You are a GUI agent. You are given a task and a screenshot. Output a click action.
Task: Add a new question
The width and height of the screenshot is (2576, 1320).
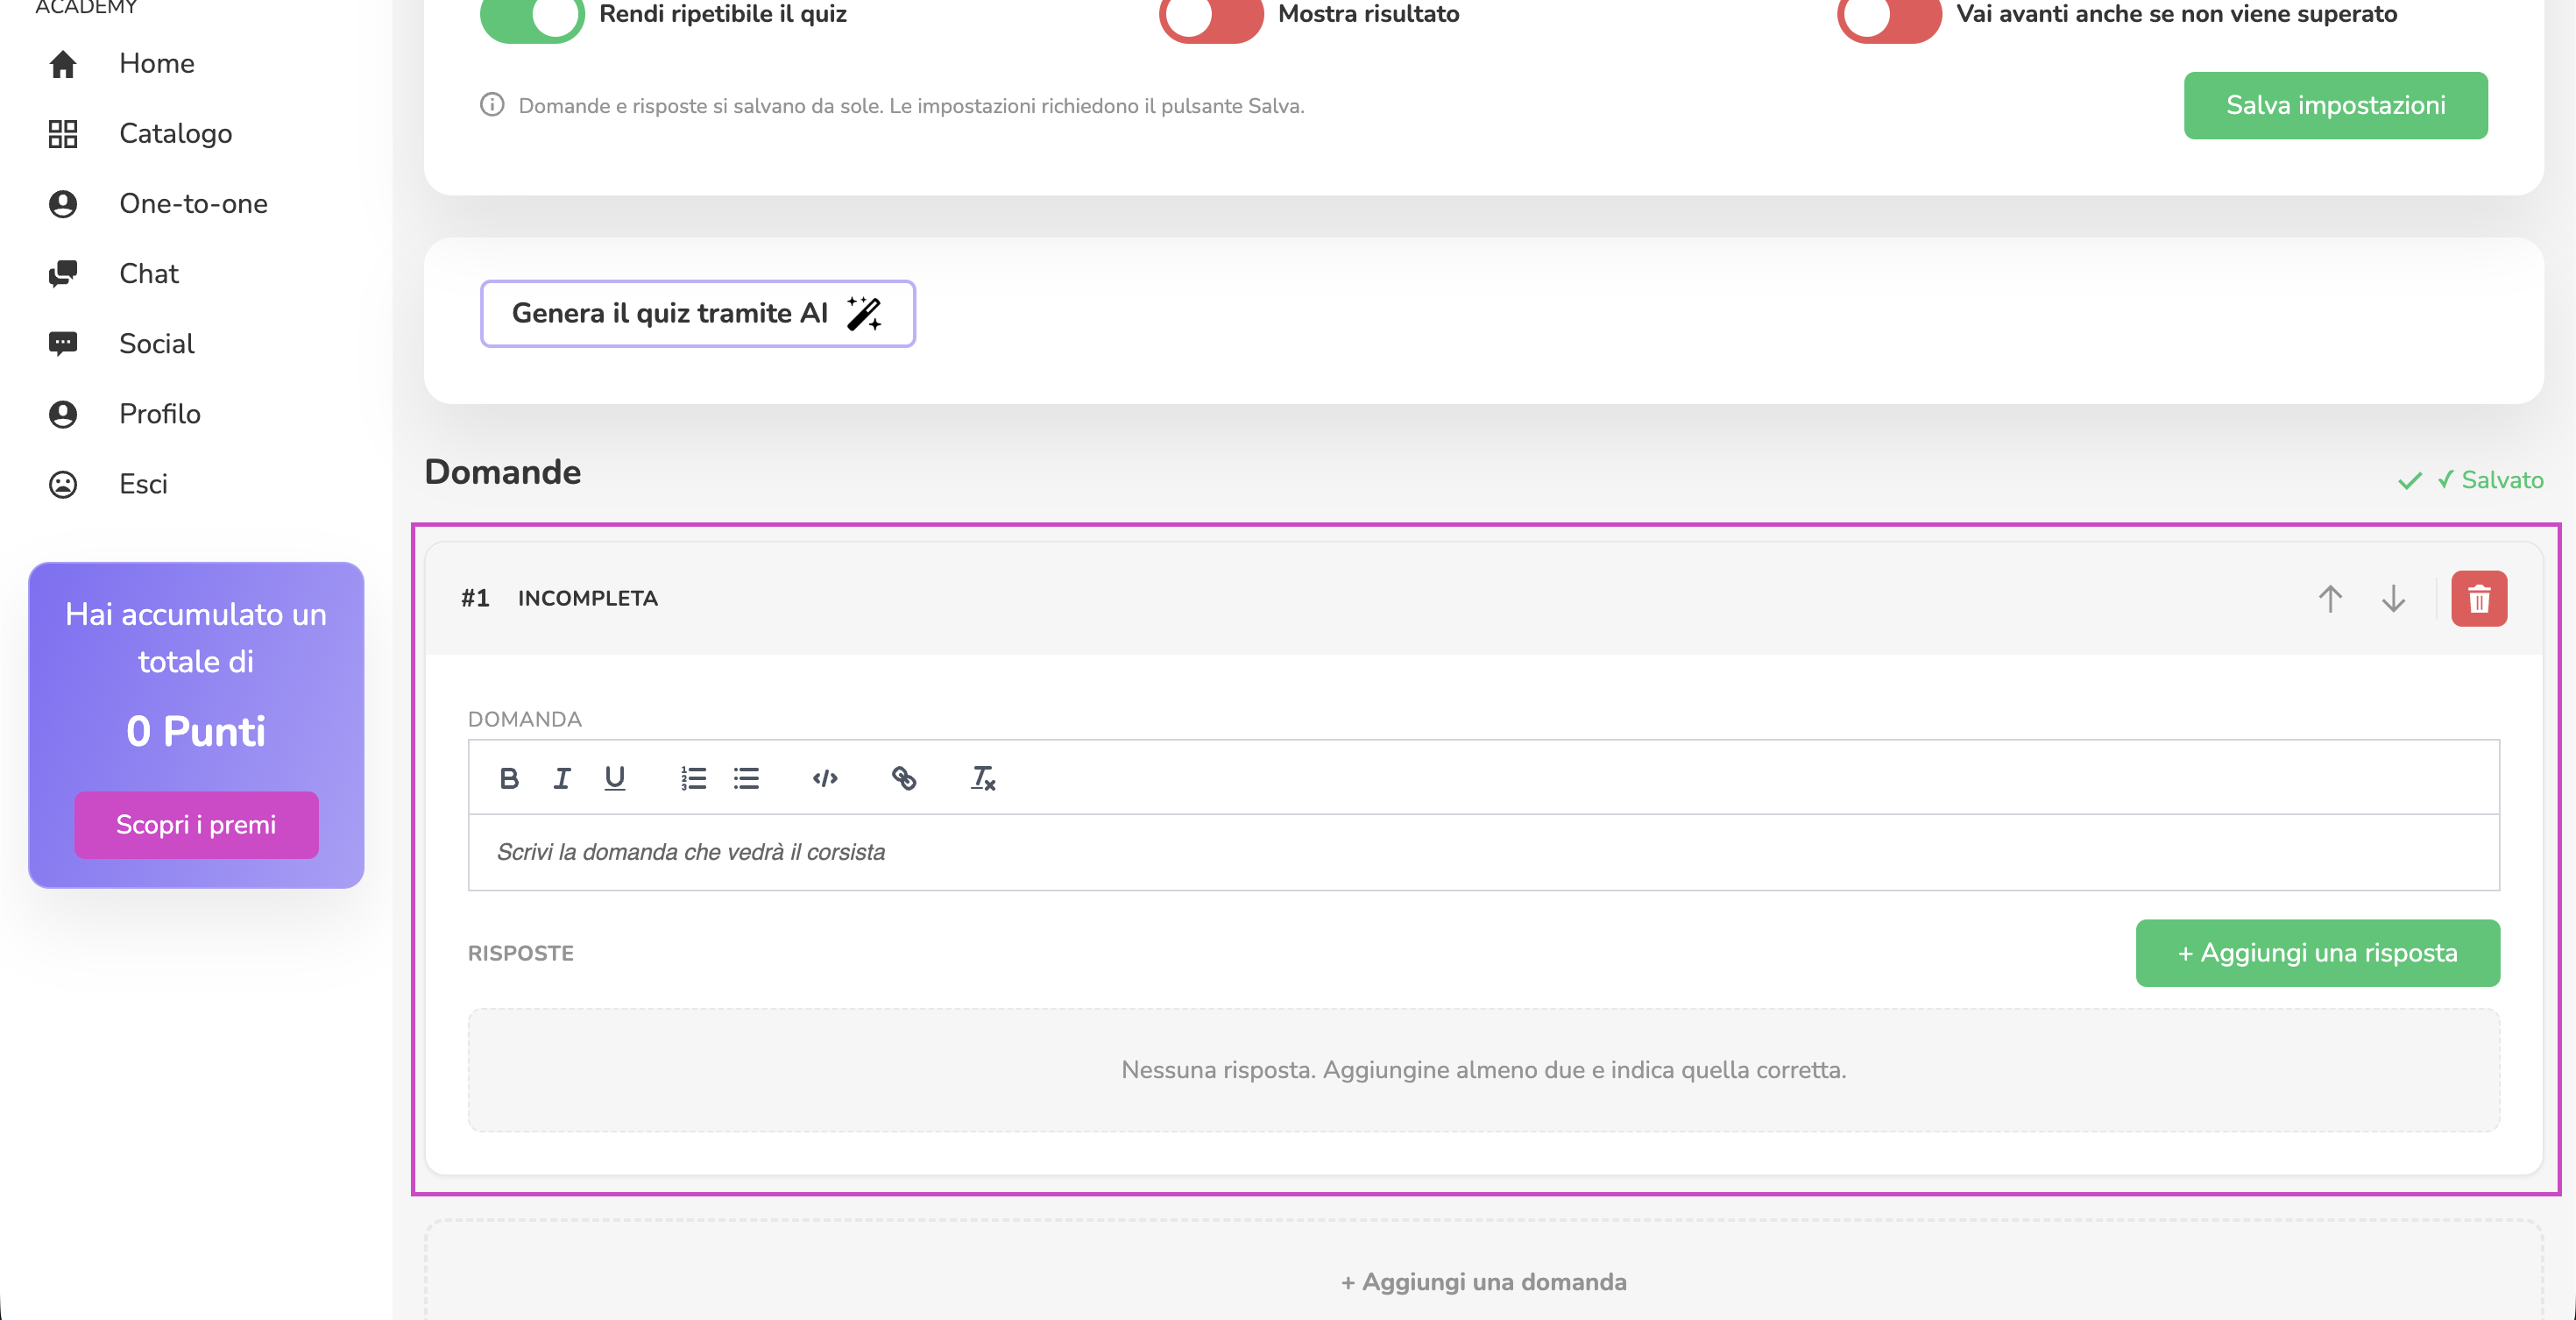point(1483,1281)
